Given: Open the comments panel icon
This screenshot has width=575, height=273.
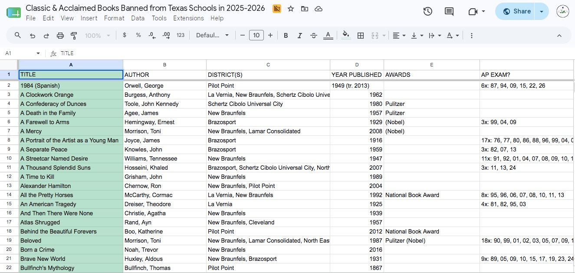Looking at the screenshot, I should [x=449, y=12].
